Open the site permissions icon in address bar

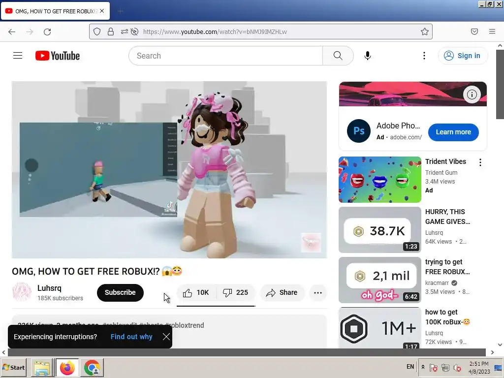pyautogui.click(x=124, y=31)
